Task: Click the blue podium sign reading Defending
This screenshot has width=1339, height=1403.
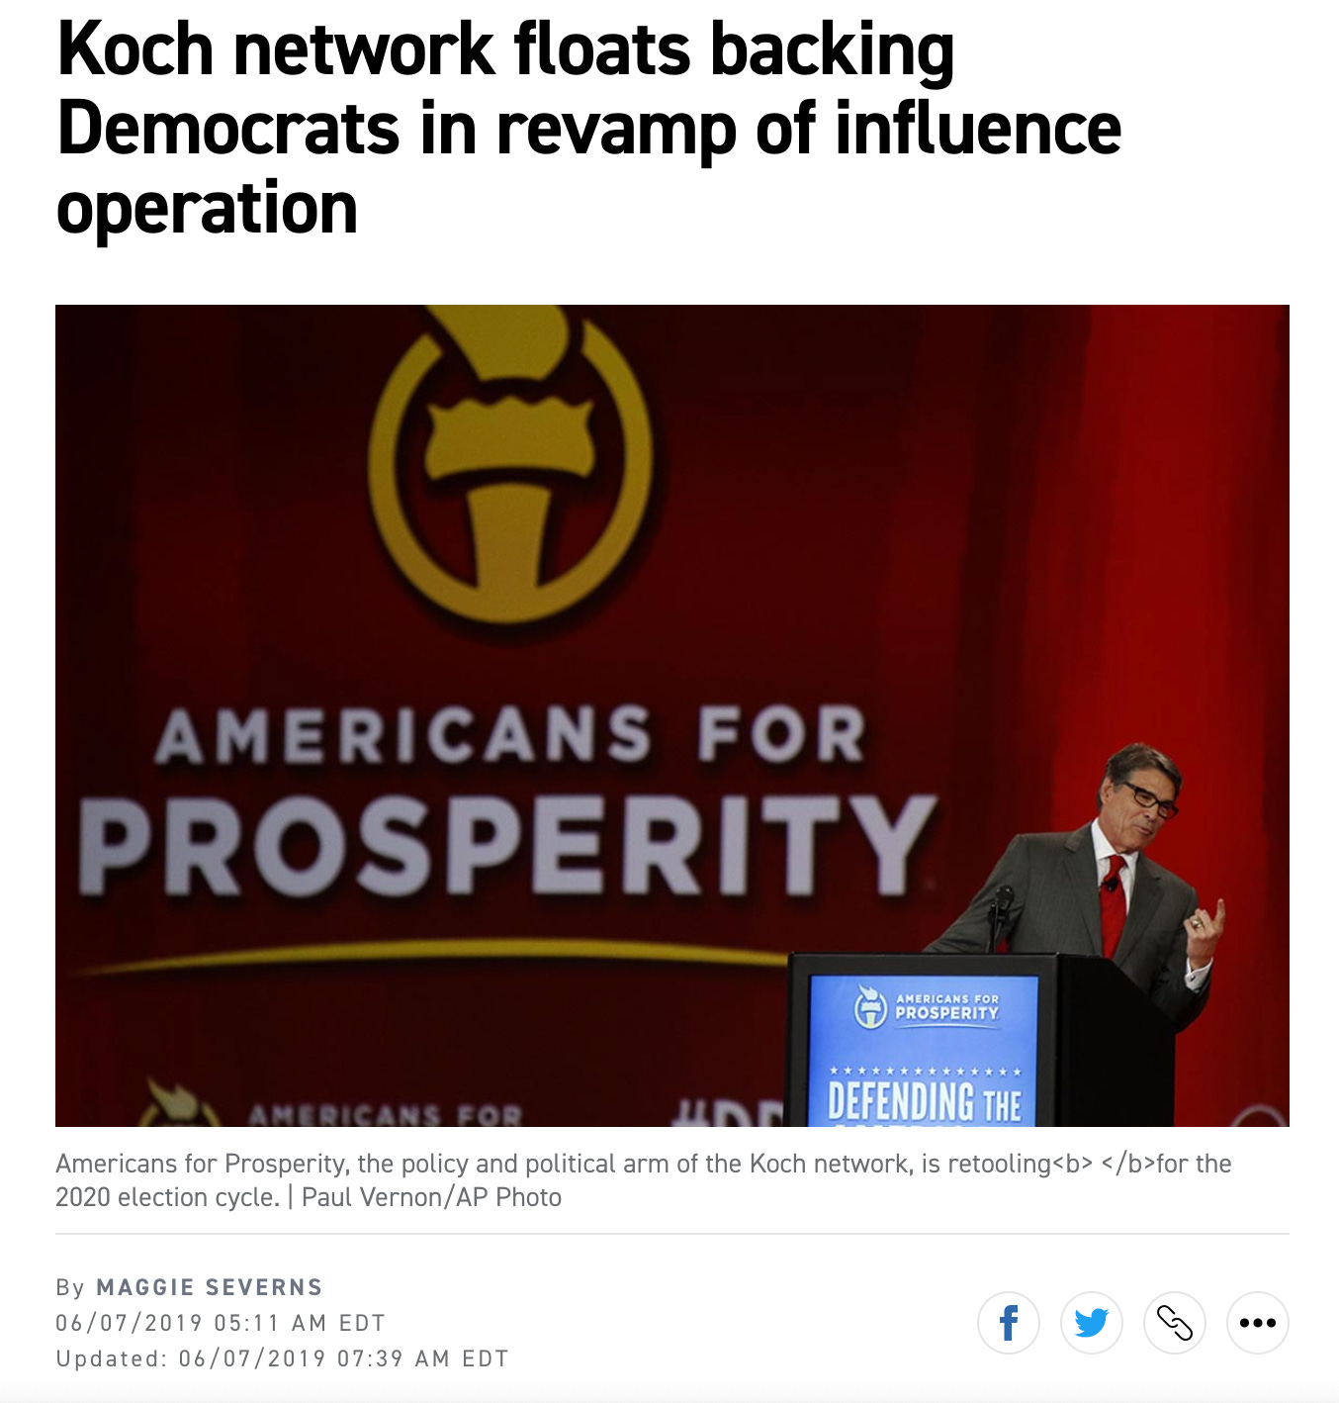Action: [x=924, y=1051]
